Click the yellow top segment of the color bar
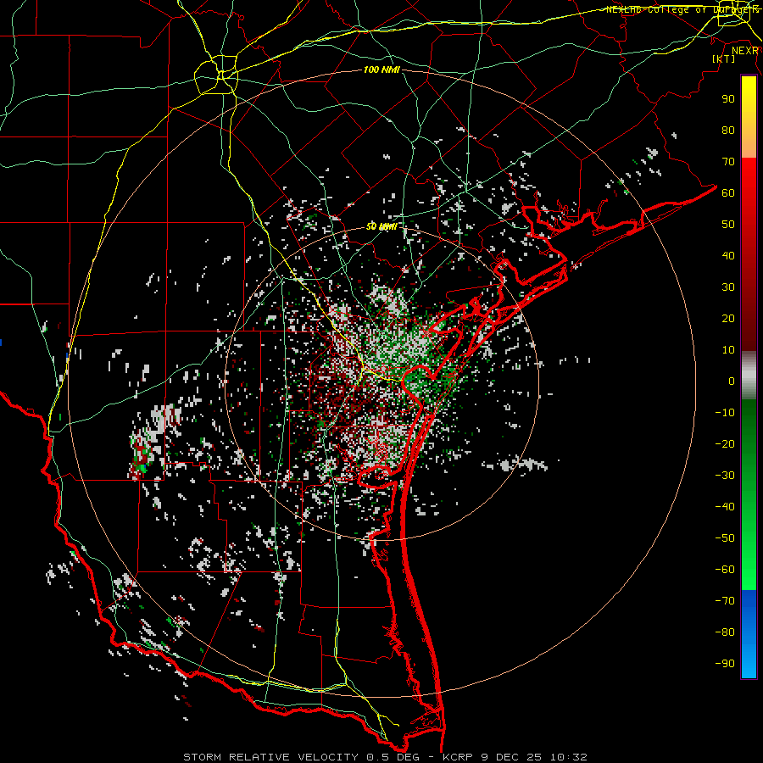Screen dimensions: 763x763 [749, 117]
